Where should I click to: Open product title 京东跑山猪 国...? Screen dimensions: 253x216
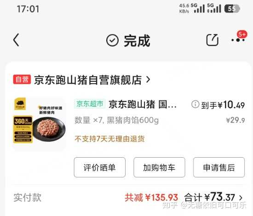143,104
